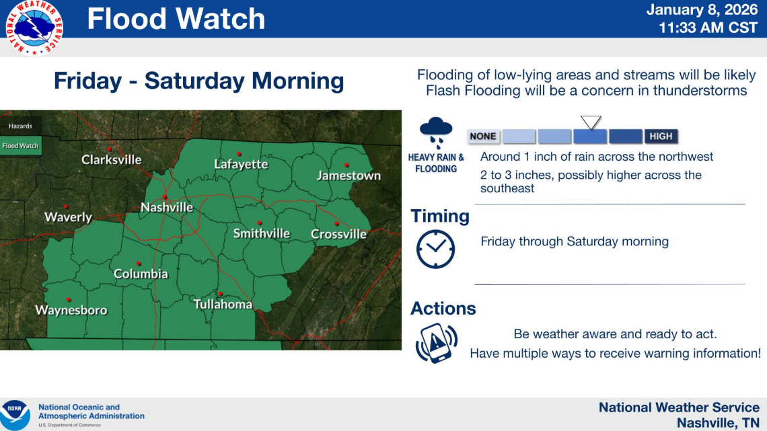This screenshot has height=431, width=767.
Task: Click the heavy rain cloud icon
Action: click(x=435, y=132)
